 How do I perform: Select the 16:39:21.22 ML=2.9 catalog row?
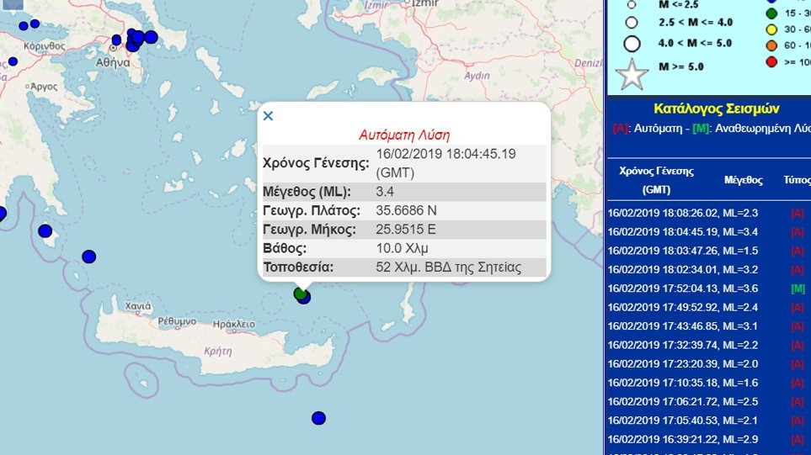pos(683,439)
